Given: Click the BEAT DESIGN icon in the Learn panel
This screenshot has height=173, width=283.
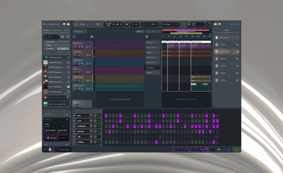Looking at the screenshot, I should pyautogui.click(x=216, y=37).
